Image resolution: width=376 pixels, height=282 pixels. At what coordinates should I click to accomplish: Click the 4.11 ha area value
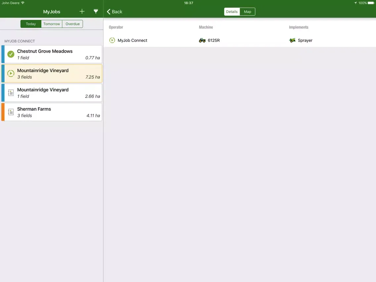point(93,116)
